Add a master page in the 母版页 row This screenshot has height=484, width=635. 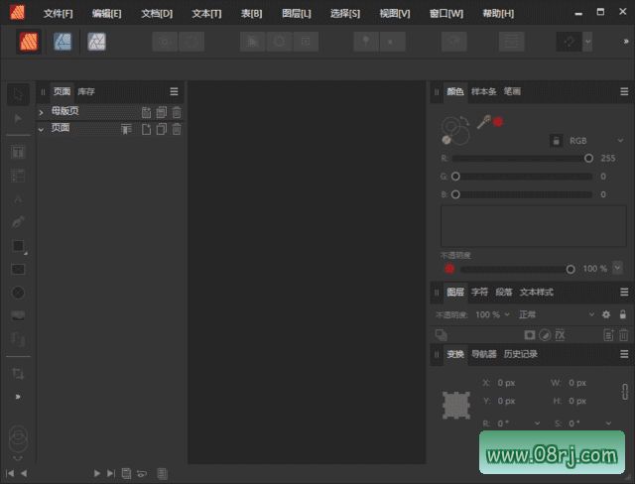pos(146,112)
